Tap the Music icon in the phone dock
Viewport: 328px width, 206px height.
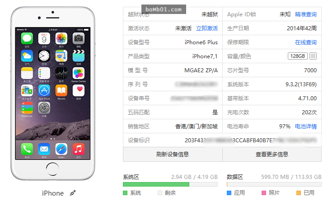point(79,149)
